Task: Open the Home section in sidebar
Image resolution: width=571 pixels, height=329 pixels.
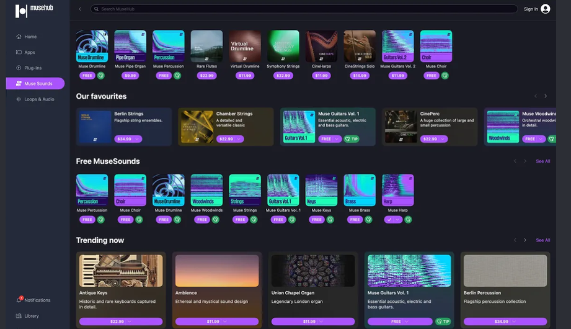Action: pyautogui.click(x=26, y=37)
